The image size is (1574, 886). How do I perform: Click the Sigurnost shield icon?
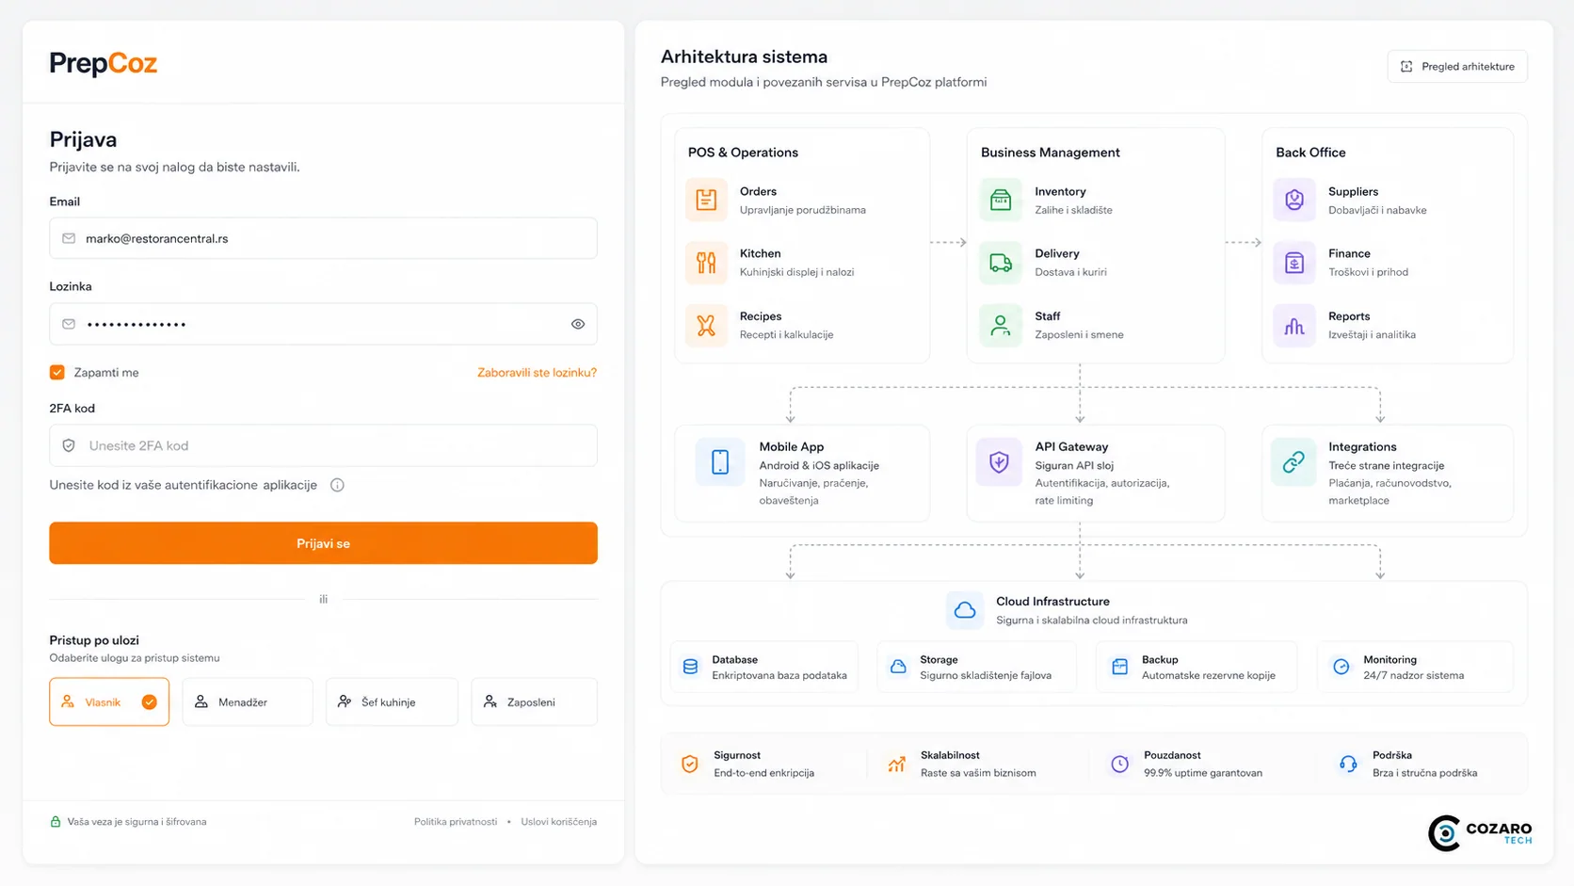[690, 764]
